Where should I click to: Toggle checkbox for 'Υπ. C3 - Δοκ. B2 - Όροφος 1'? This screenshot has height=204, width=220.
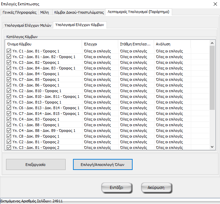[9, 62]
